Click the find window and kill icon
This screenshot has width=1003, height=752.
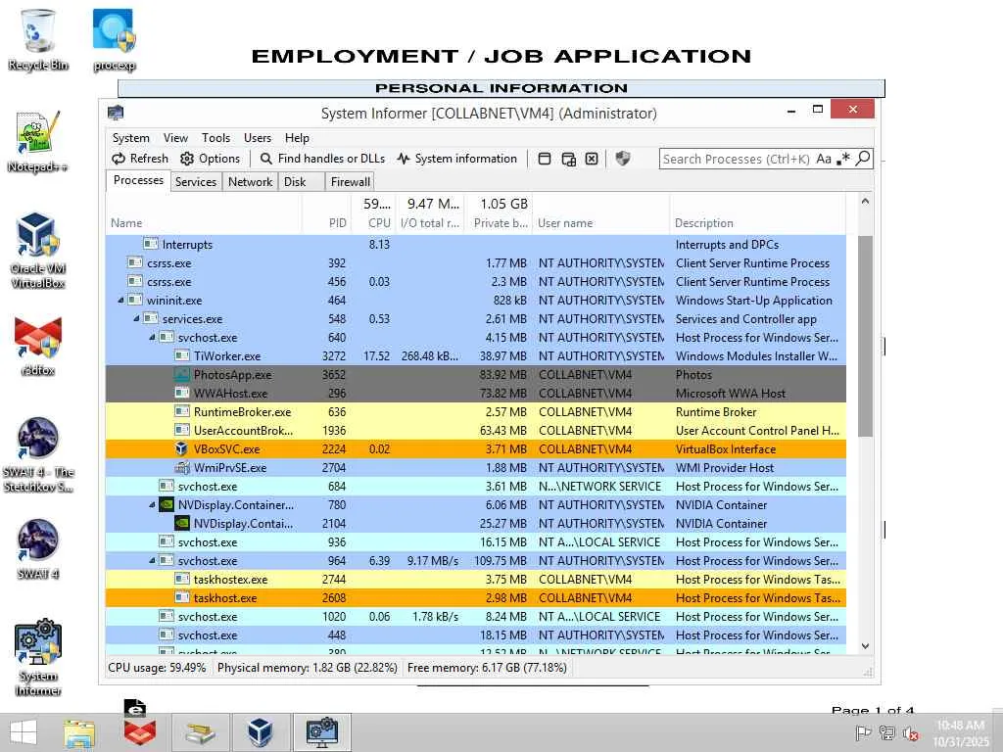(592, 159)
